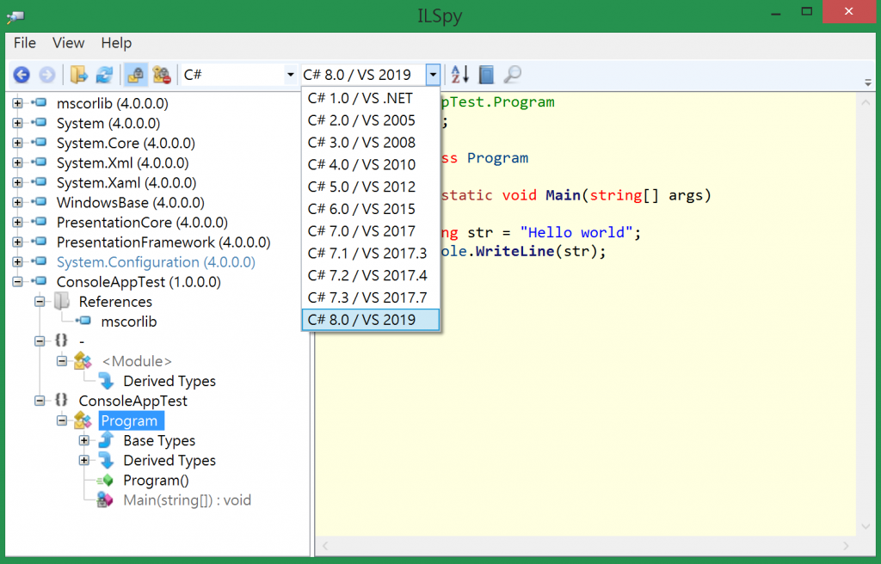Viewport: 881px width, 564px height.
Task: Select C# 2.0 / VS 2005
Action: [371, 120]
